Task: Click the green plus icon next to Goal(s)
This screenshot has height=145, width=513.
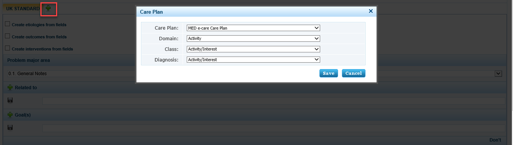Action: (10, 115)
